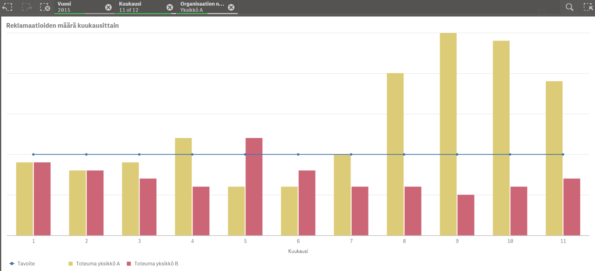Screen dimensions: 595x271
Task: Click Tavoite line point at month 6
Action: pos(298,155)
